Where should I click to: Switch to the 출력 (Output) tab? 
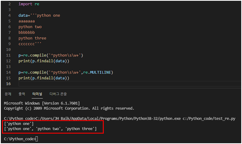22,94
